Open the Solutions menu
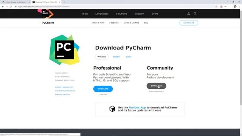The height and width of the screenshot is (136, 242). click(121, 14)
